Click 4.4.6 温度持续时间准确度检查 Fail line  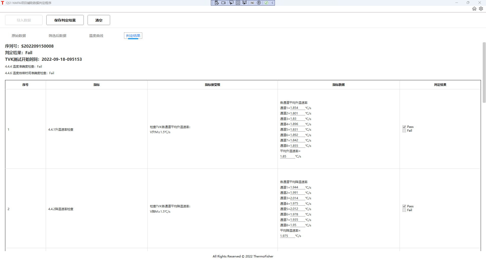(30, 73)
